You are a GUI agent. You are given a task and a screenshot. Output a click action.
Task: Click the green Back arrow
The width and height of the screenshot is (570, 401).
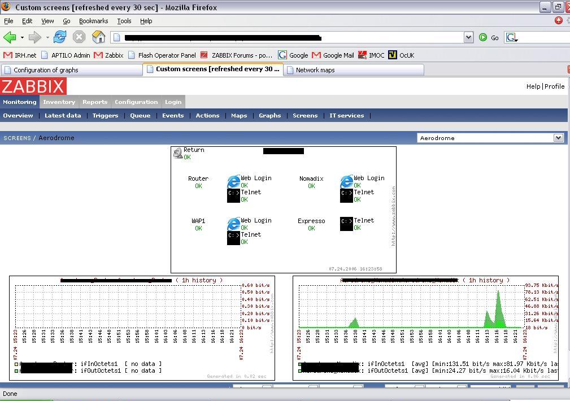10,37
